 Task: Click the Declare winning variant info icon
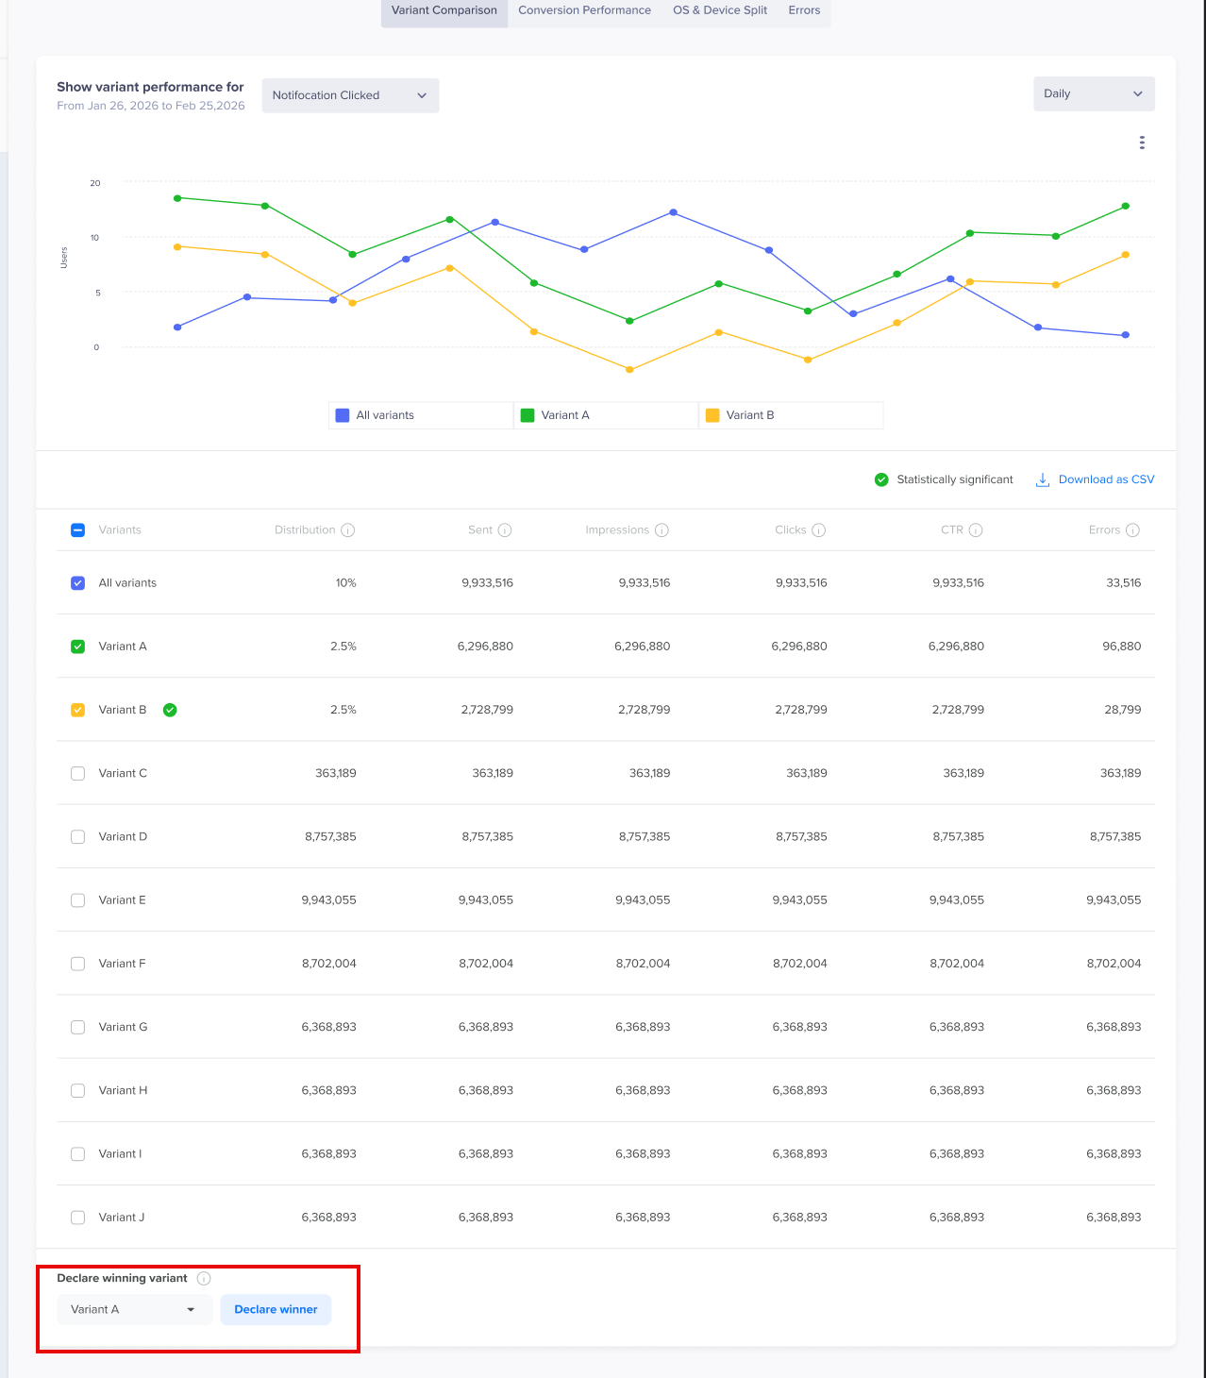(x=204, y=1279)
